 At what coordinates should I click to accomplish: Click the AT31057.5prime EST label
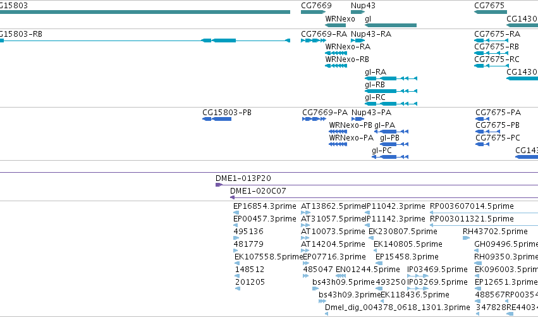(333, 219)
